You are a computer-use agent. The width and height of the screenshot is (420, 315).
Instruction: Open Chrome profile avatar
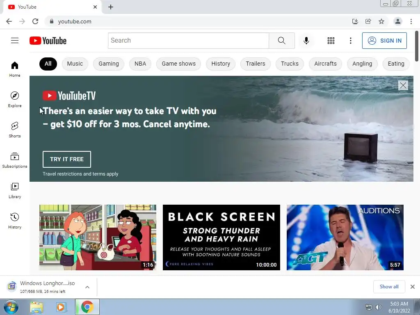(398, 21)
